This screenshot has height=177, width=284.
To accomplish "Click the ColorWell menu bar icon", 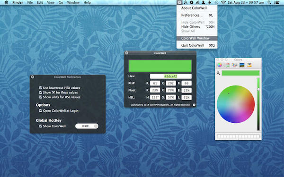I will [x=179, y=2].
